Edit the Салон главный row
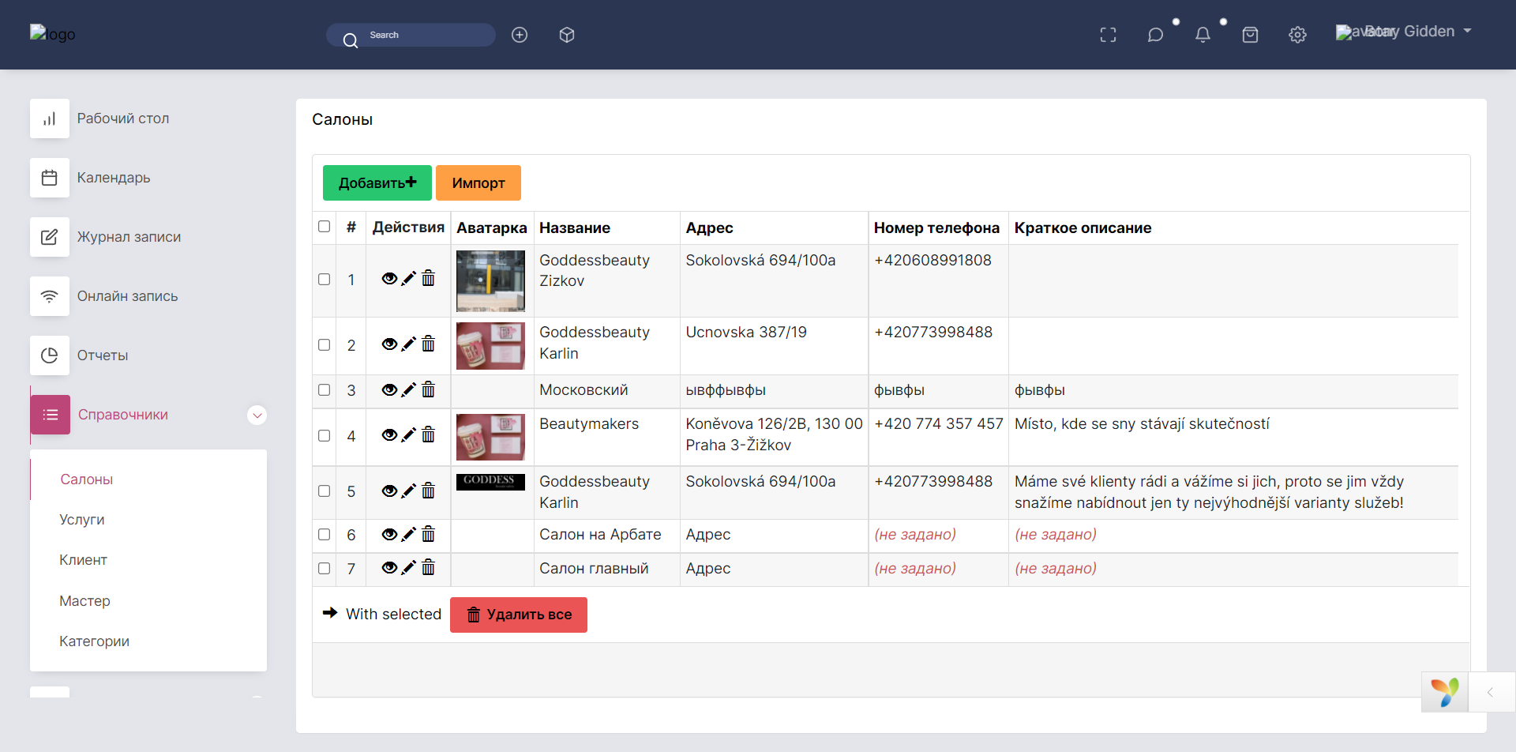The width and height of the screenshot is (1516, 752). coord(408,568)
